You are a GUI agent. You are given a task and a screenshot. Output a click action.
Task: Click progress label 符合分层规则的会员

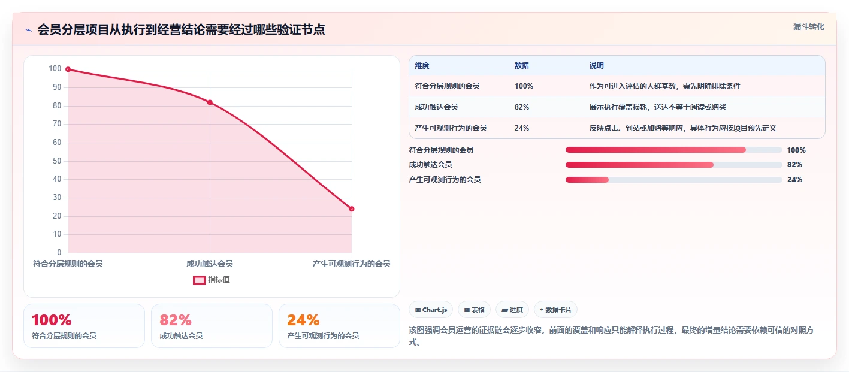441,150
